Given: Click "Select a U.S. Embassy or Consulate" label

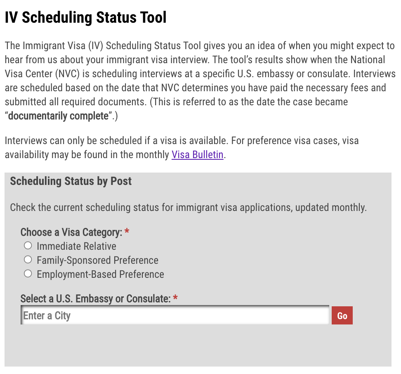Looking at the screenshot, I should click(95, 298).
